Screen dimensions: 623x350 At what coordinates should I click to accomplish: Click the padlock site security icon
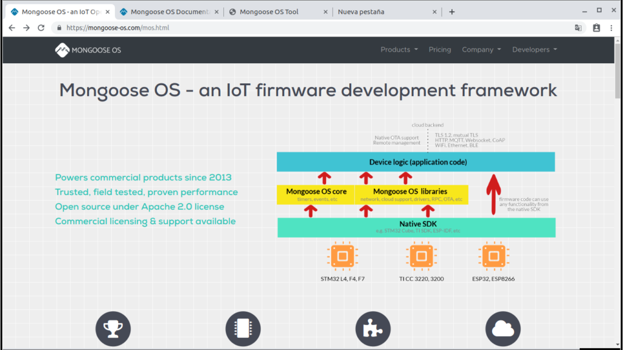[59, 28]
